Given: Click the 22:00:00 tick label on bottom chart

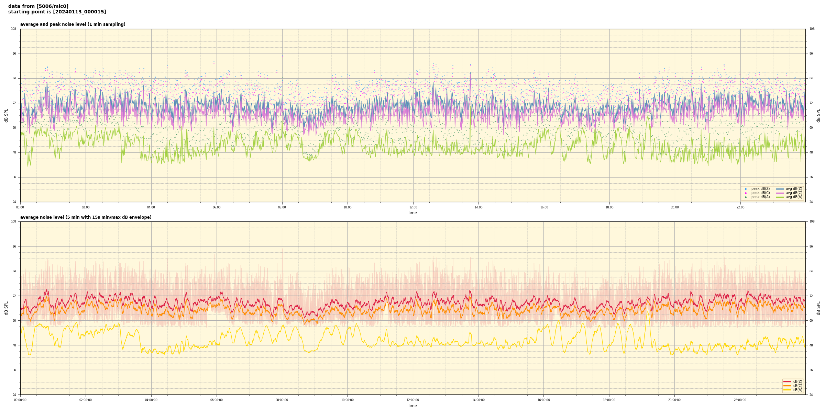Looking at the screenshot, I should tap(740, 400).
